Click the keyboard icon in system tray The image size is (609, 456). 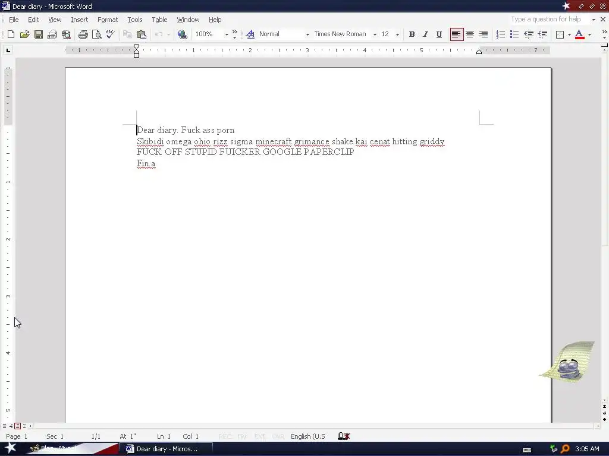[527, 450]
